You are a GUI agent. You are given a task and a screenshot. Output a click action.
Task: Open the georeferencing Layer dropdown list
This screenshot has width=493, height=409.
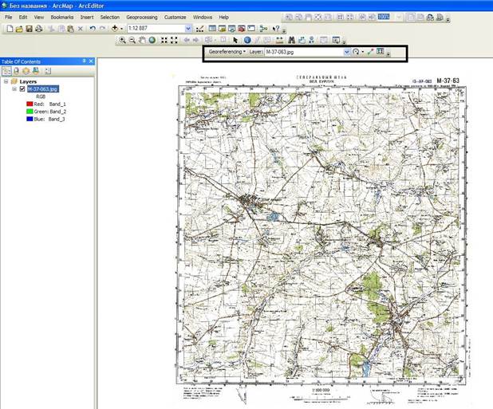347,52
